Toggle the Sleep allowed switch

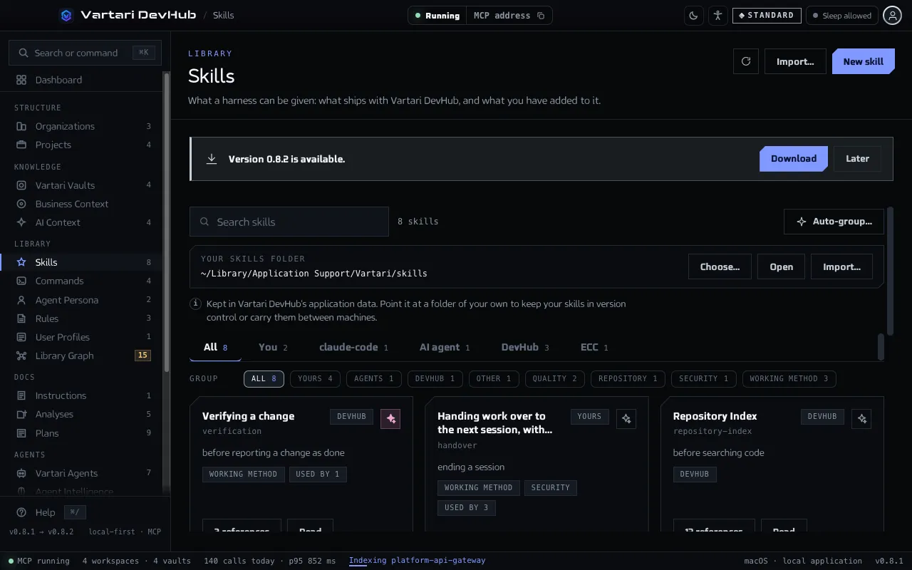tap(841, 16)
